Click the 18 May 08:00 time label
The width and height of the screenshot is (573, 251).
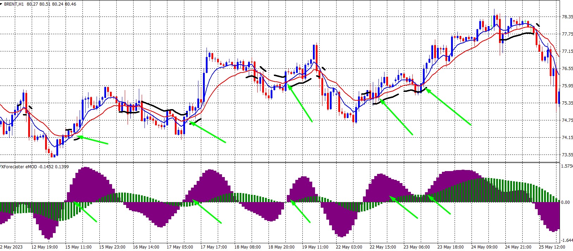click(247, 247)
